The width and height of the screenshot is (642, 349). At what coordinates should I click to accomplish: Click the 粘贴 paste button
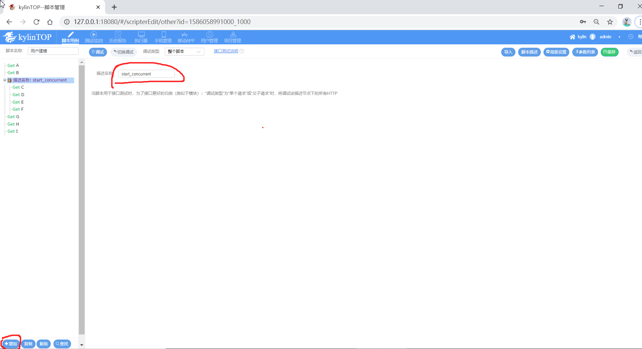pyautogui.click(x=44, y=344)
